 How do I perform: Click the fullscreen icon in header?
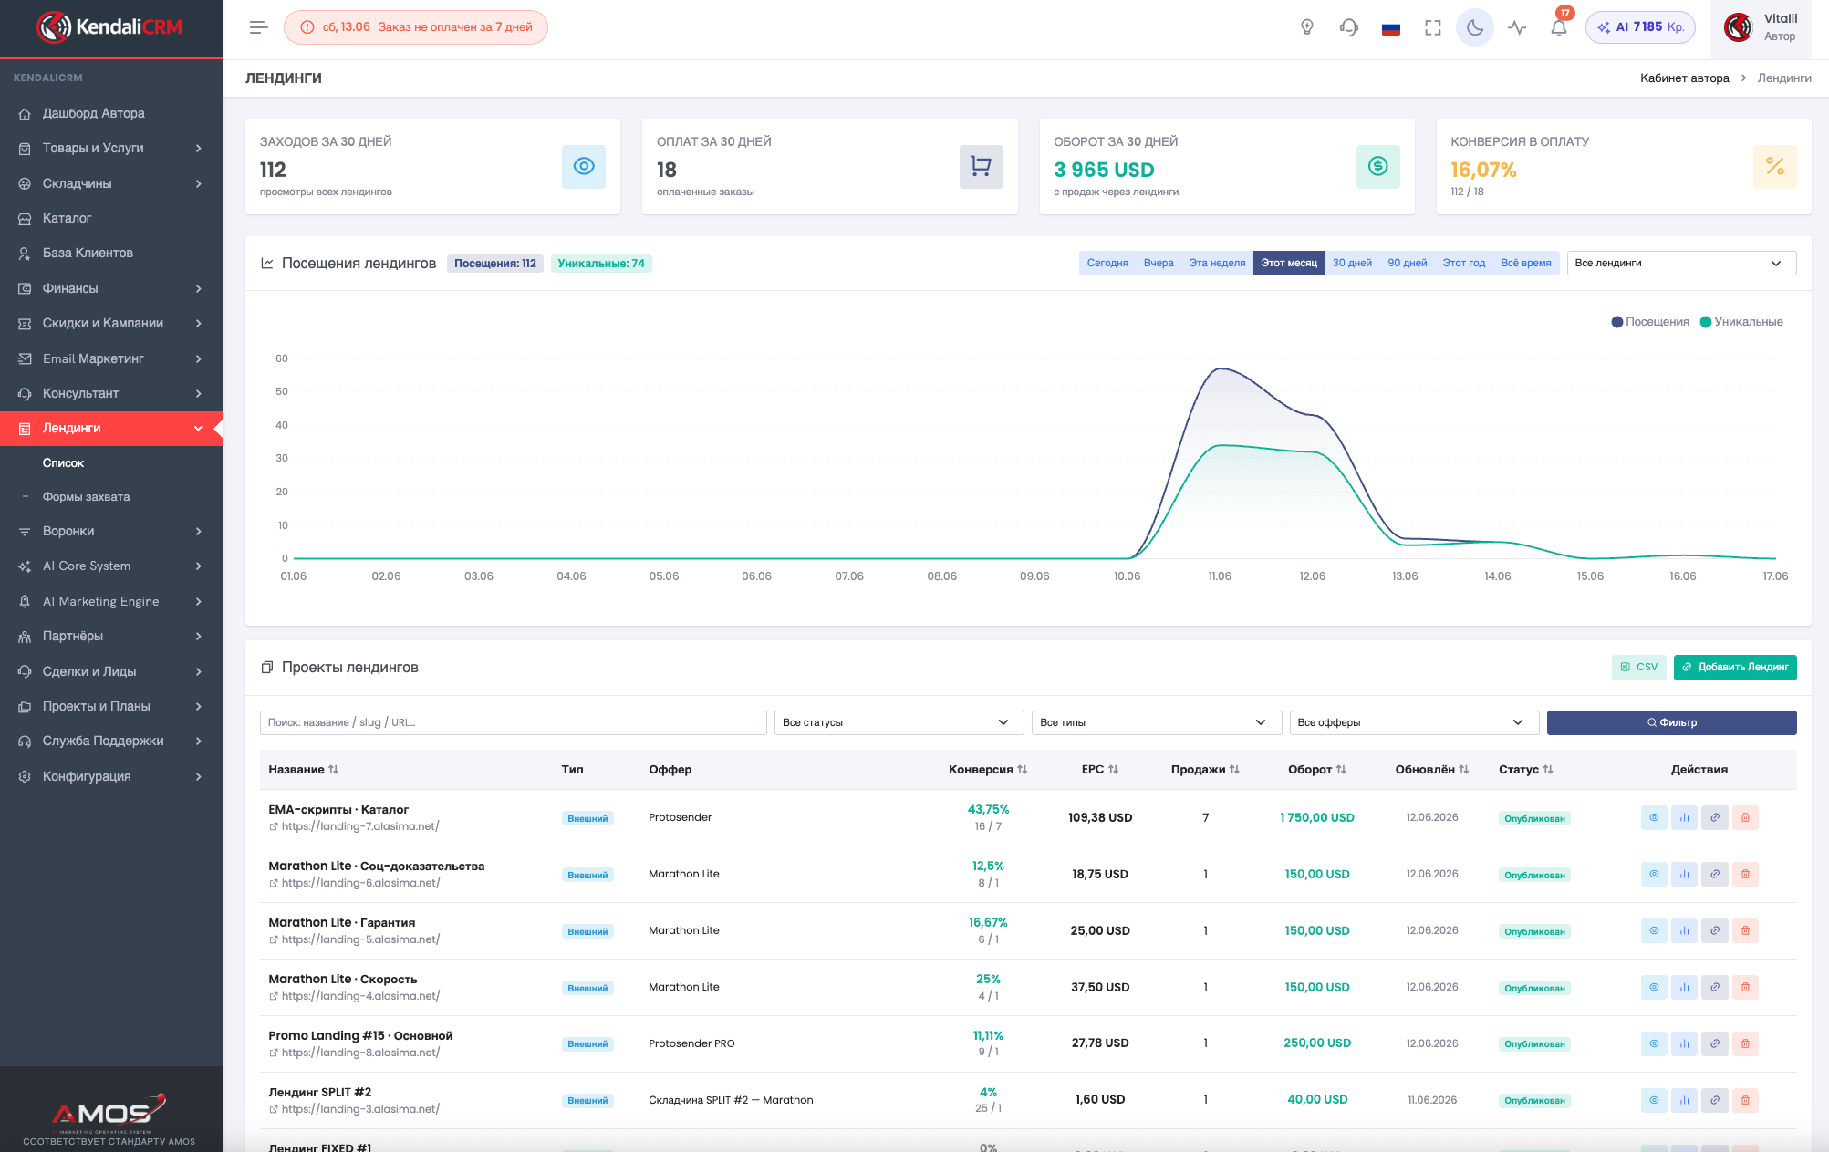click(x=1433, y=27)
